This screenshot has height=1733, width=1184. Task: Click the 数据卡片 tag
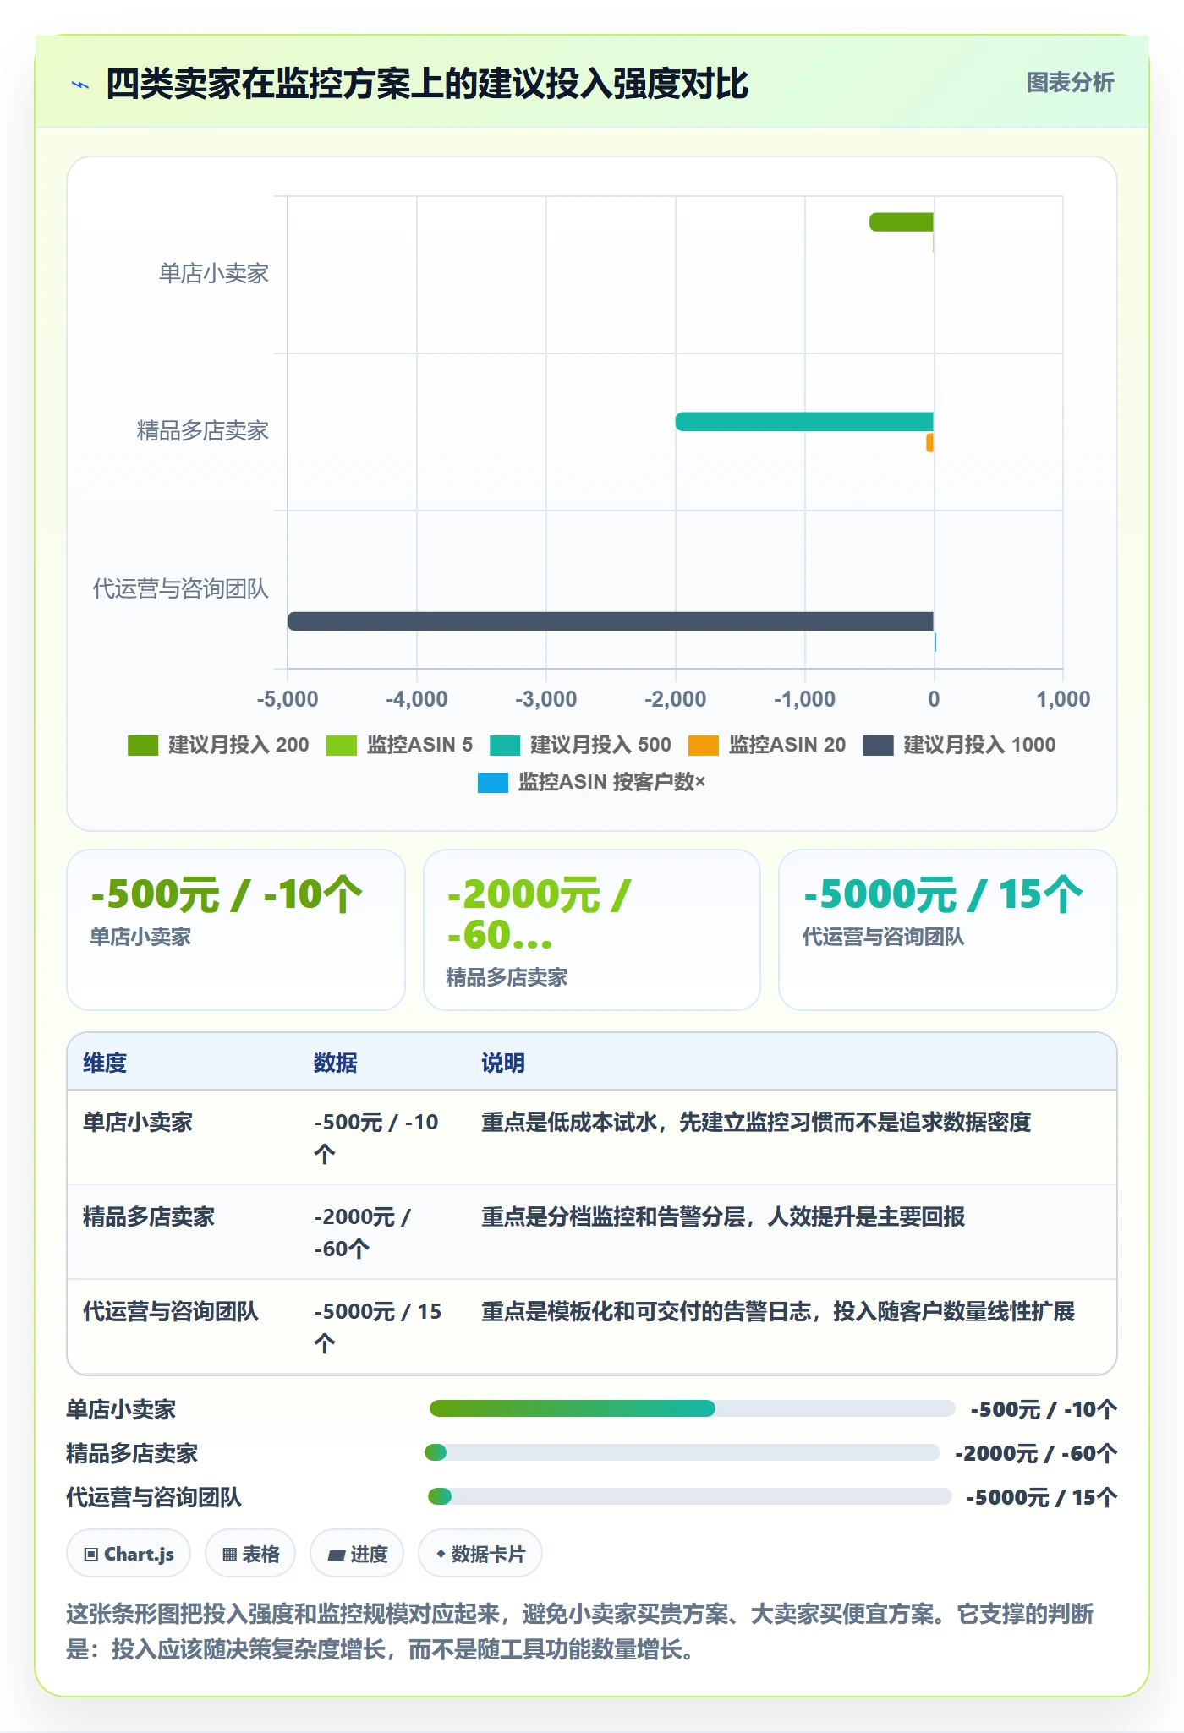coord(480,1554)
